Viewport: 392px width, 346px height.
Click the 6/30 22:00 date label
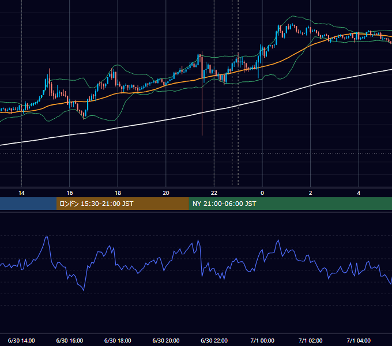pyautogui.click(x=214, y=340)
